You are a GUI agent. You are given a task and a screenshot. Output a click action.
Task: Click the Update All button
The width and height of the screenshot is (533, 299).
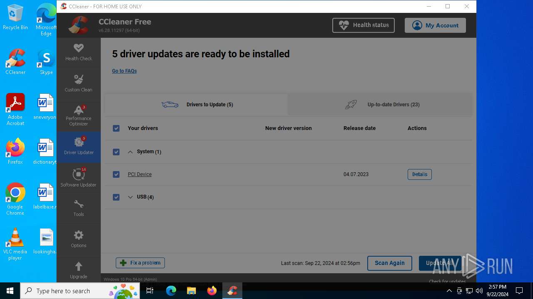[x=440, y=263]
